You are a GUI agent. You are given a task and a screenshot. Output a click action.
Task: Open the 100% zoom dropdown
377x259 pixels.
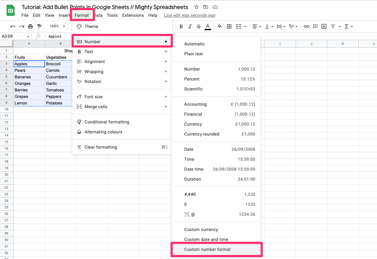[57, 26]
